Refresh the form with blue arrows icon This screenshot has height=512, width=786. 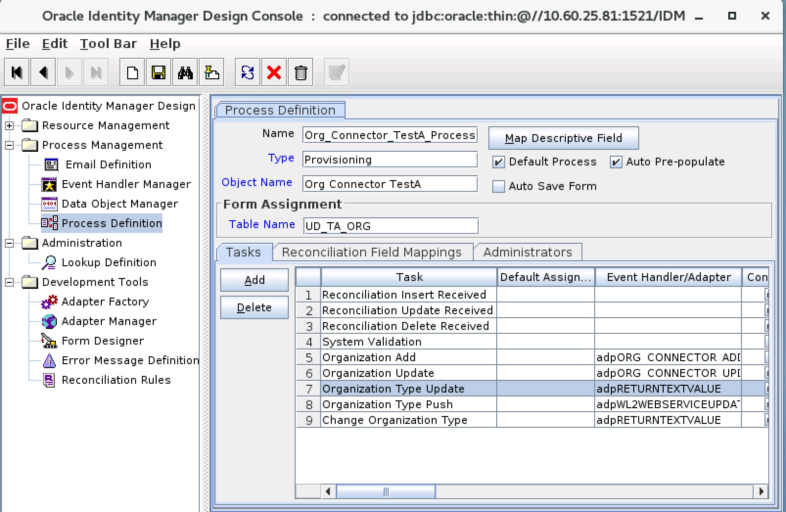(248, 73)
